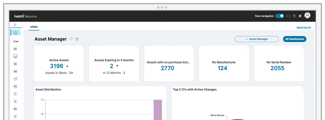Open the user profile avatar

[x=307, y=16]
